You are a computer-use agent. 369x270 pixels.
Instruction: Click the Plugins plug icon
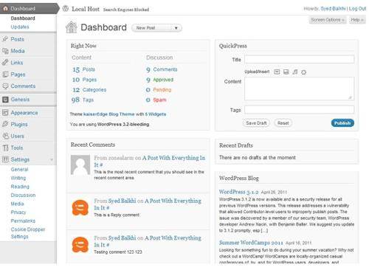tap(5, 124)
